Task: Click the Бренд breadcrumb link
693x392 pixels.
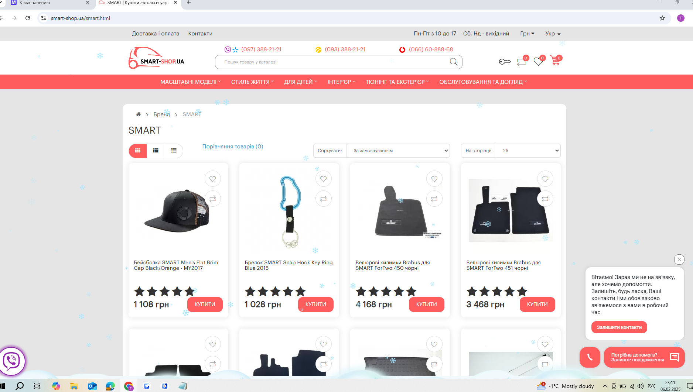Action: [162, 114]
